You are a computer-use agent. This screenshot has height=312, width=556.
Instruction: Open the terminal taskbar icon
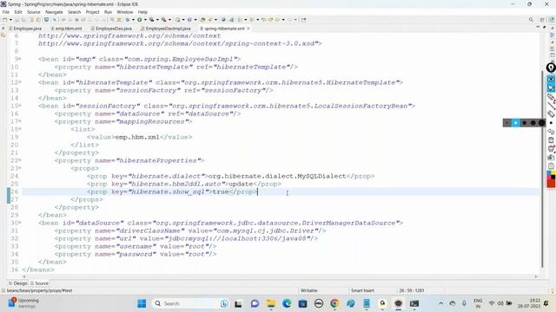click(414, 303)
